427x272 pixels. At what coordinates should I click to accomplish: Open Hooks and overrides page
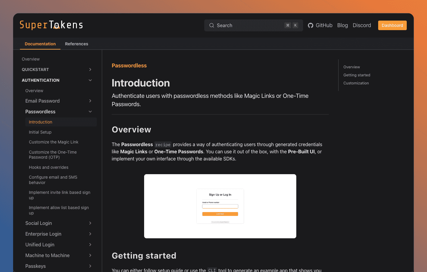[49, 167]
